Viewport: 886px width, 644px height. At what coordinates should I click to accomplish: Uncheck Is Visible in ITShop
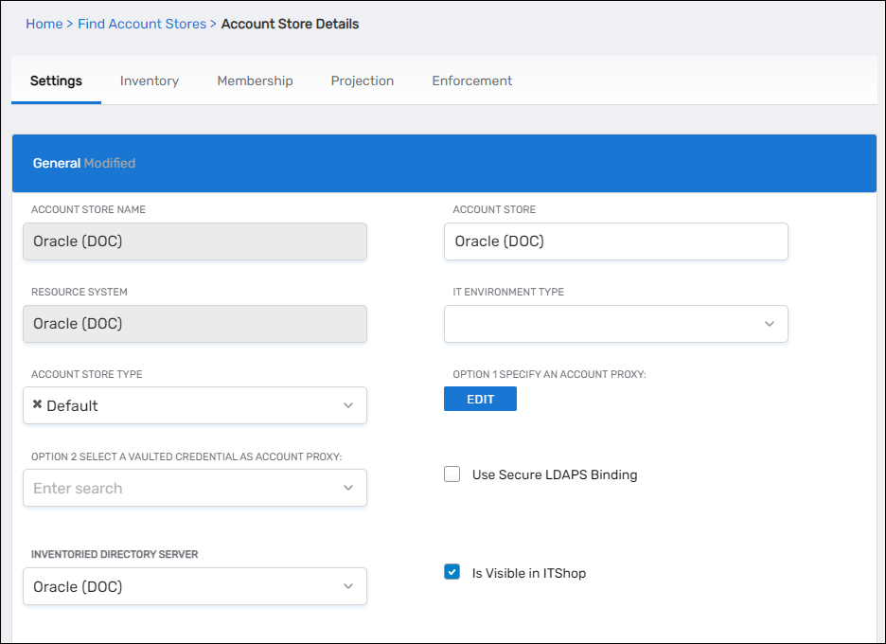coord(452,572)
